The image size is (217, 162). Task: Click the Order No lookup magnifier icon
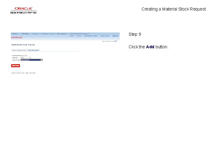[x=30, y=58]
